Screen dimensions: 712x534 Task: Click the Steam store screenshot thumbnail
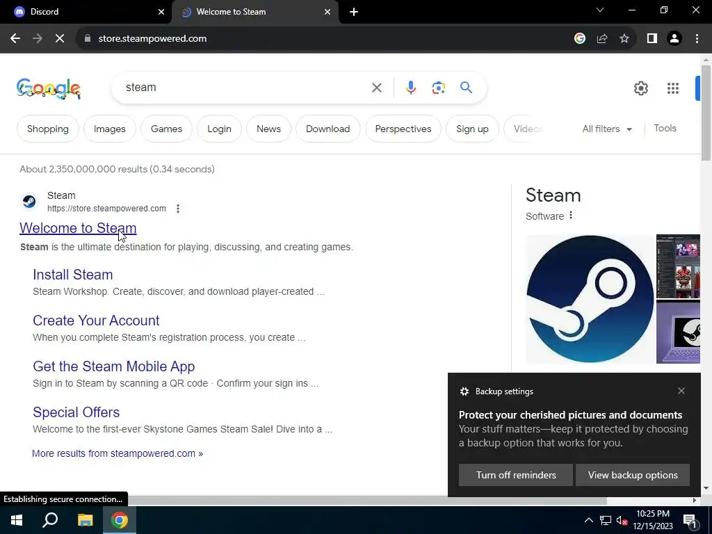(x=678, y=266)
